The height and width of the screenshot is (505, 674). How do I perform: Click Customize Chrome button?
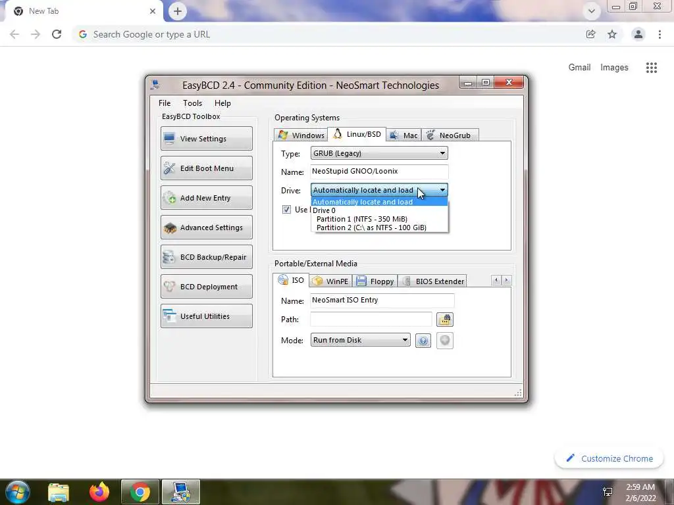coord(609,458)
